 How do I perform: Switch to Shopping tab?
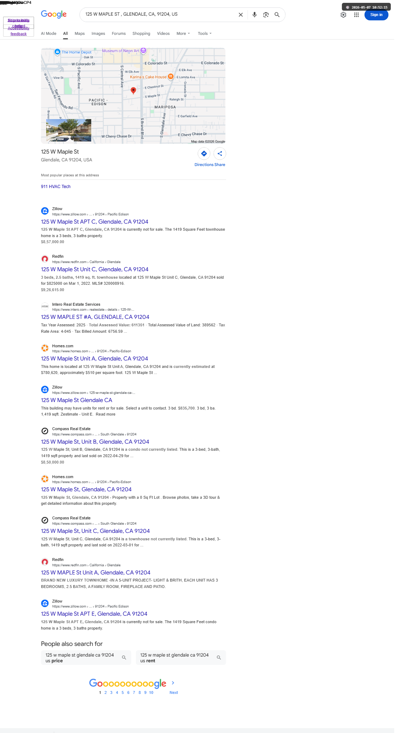click(141, 33)
